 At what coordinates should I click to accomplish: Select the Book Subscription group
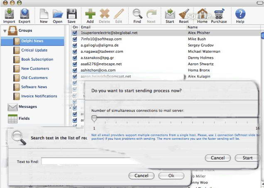(x=37, y=59)
